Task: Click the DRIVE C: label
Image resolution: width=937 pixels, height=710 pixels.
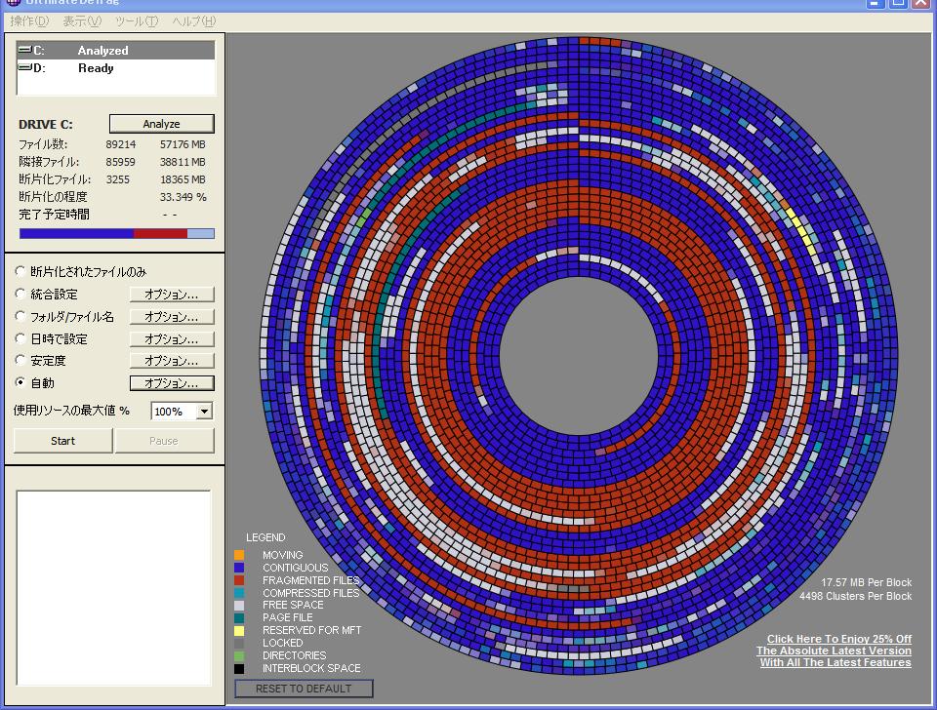Action: [46, 124]
